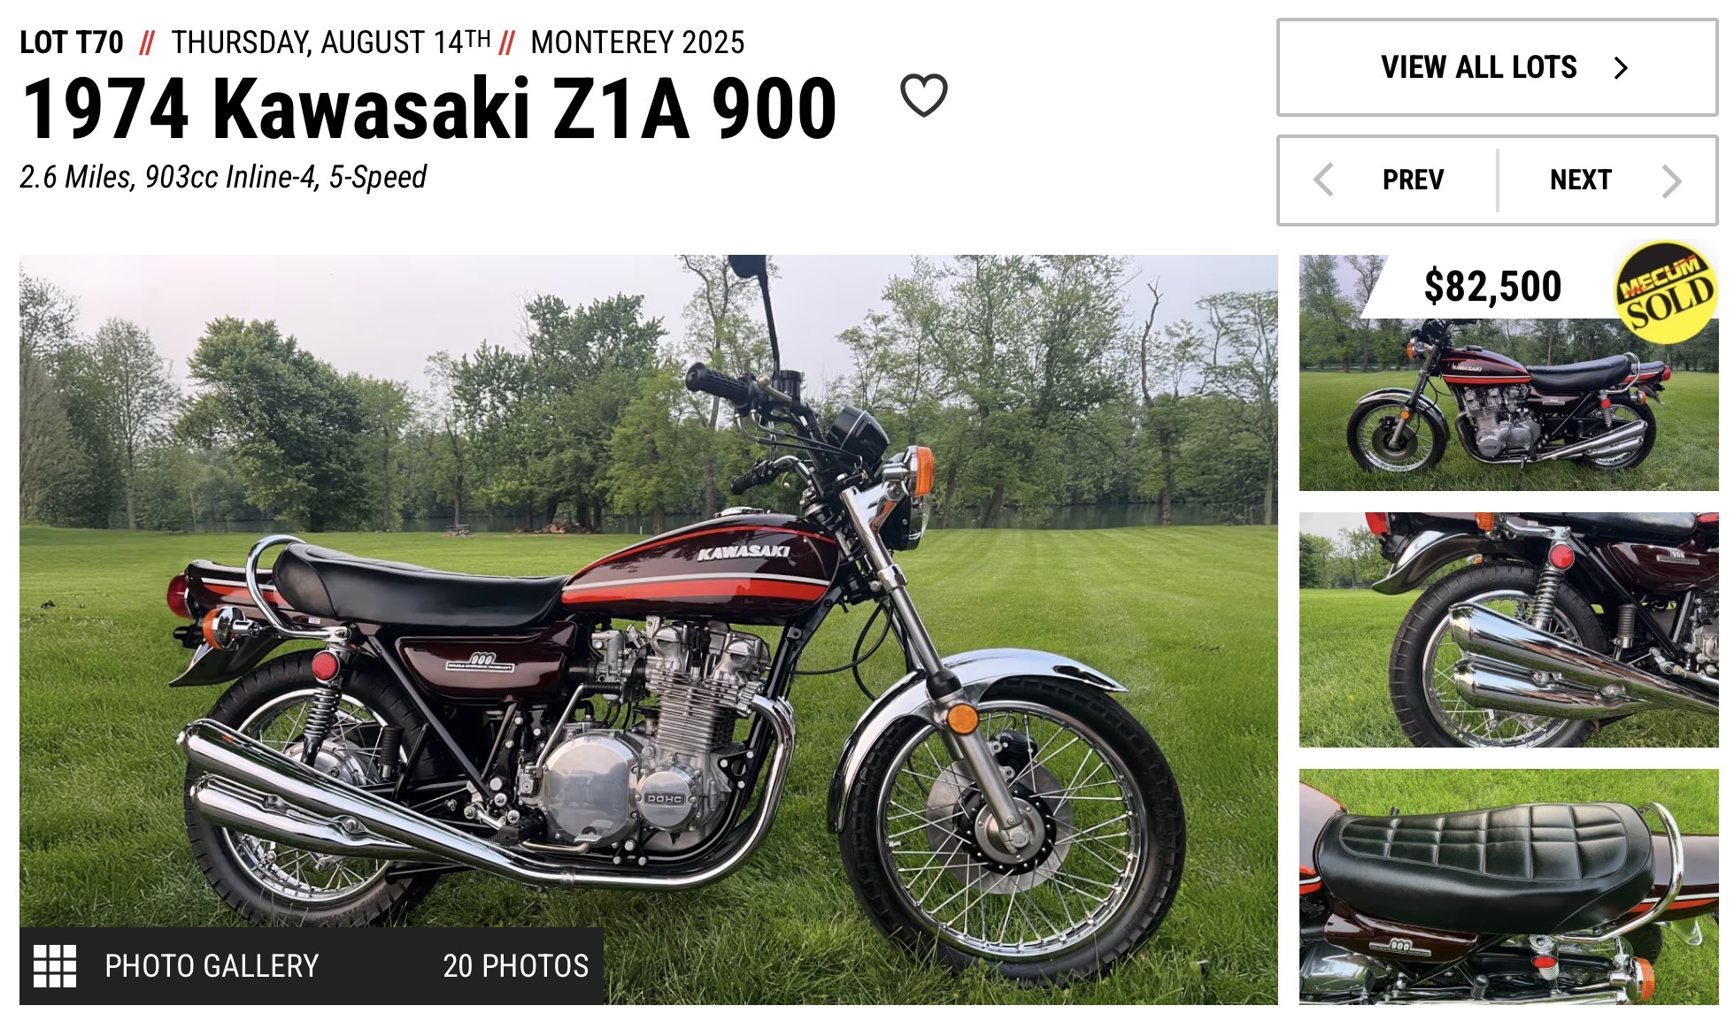Click the Thursday, August 14th date
Image resolution: width=1734 pixels, height=1021 pixels.
pyautogui.click(x=330, y=42)
